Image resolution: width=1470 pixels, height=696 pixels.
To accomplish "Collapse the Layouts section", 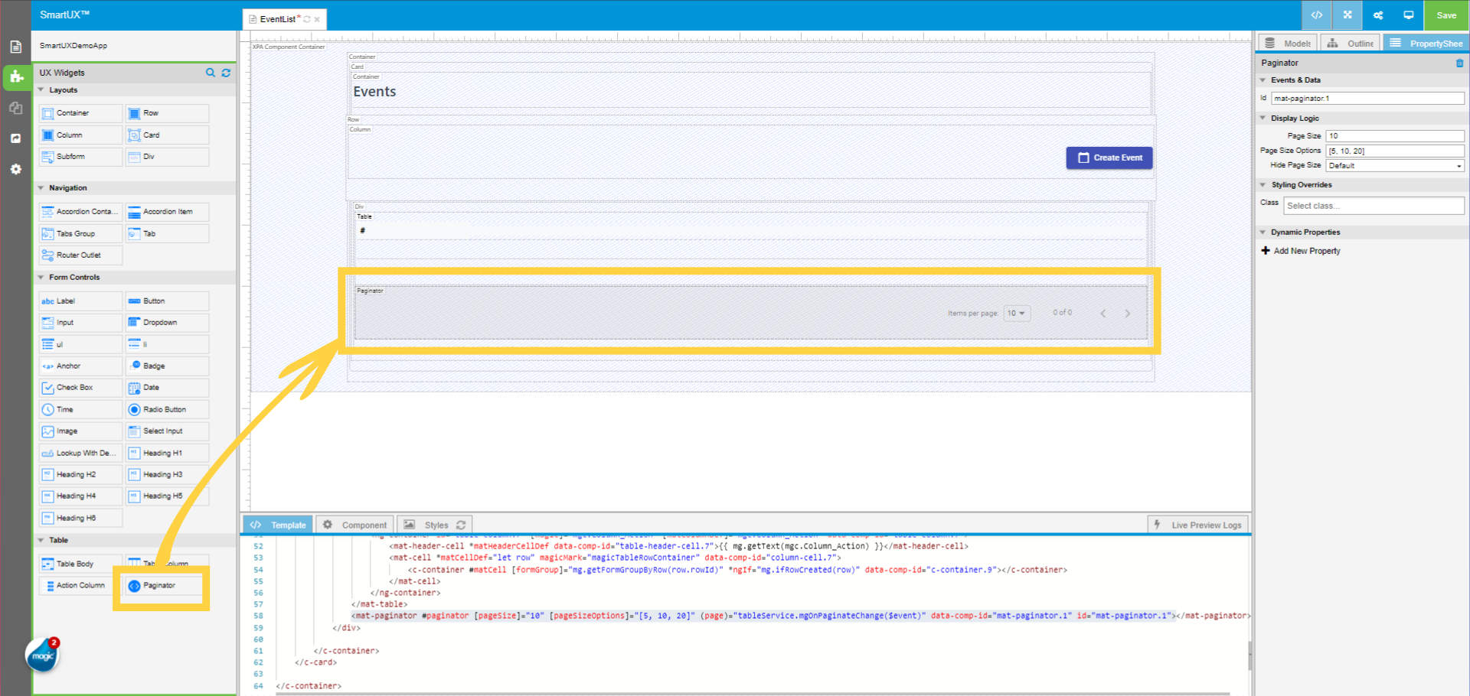I will [41, 90].
